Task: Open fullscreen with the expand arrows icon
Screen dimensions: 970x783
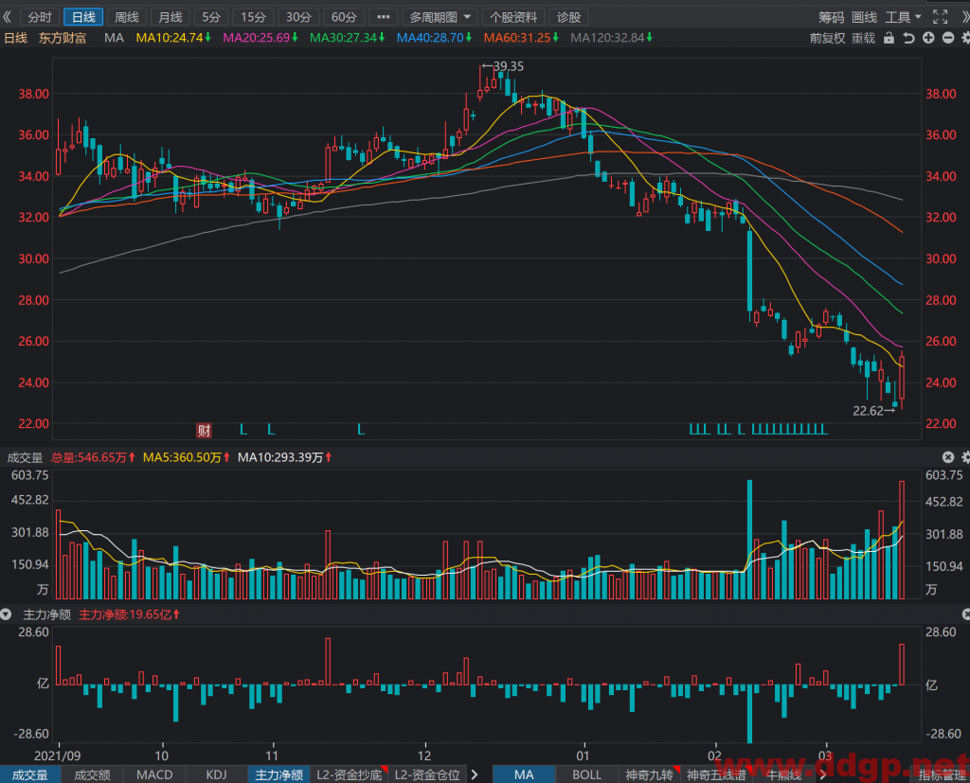Action: tap(941, 17)
